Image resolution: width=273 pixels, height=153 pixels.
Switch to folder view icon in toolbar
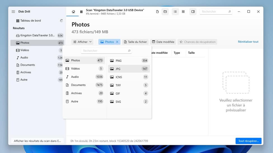pos(165,12)
